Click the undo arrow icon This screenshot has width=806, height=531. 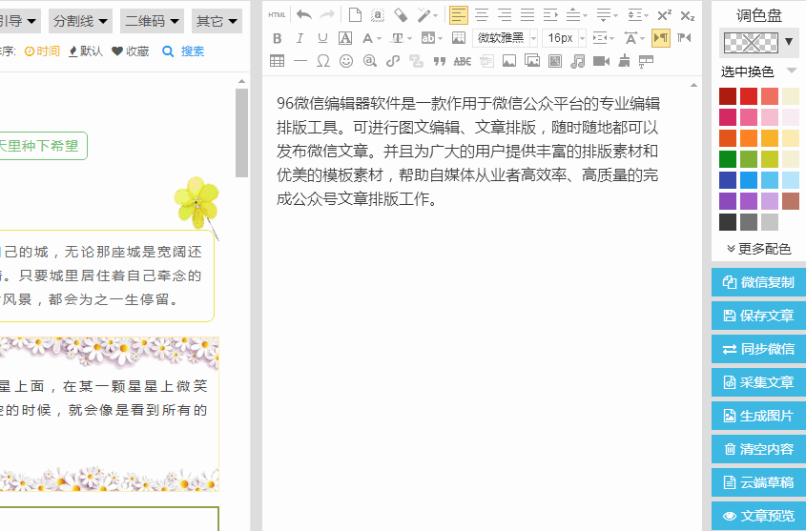pos(304,15)
